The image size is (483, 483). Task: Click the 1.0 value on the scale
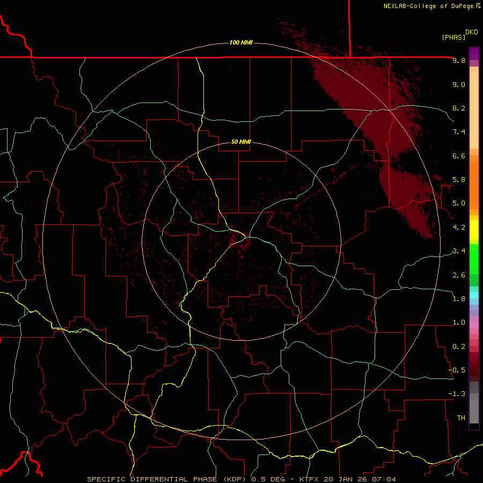point(459,323)
